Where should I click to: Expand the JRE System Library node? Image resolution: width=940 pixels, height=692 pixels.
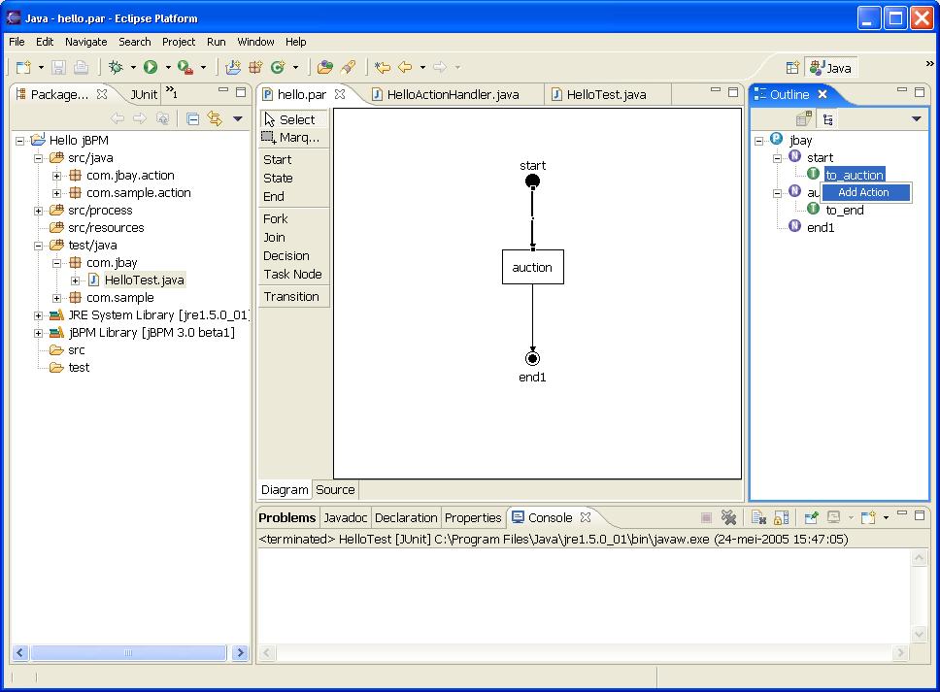point(39,315)
